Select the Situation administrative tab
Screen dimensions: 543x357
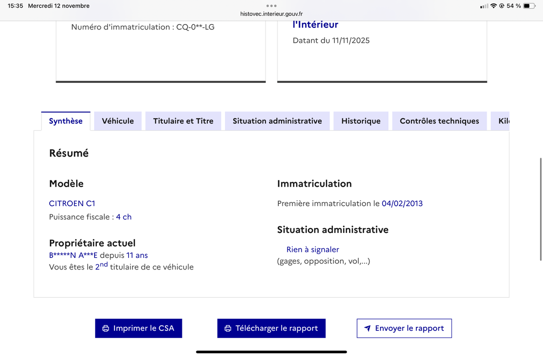point(277,121)
